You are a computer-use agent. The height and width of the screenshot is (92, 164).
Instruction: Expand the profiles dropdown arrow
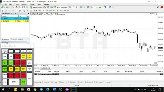coord(10,7)
